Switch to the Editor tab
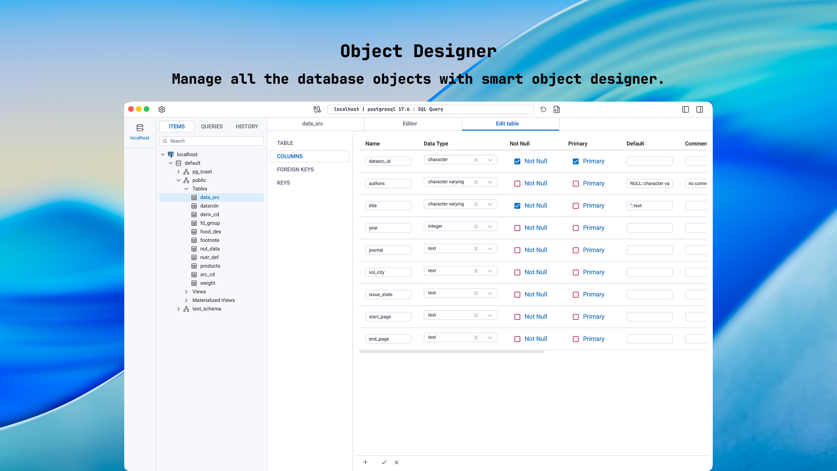837x471 pixels. (410, 124)
